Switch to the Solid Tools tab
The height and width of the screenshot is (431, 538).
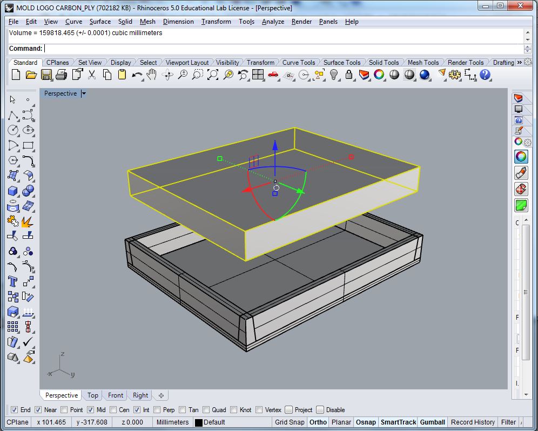[x=384, y=63]
